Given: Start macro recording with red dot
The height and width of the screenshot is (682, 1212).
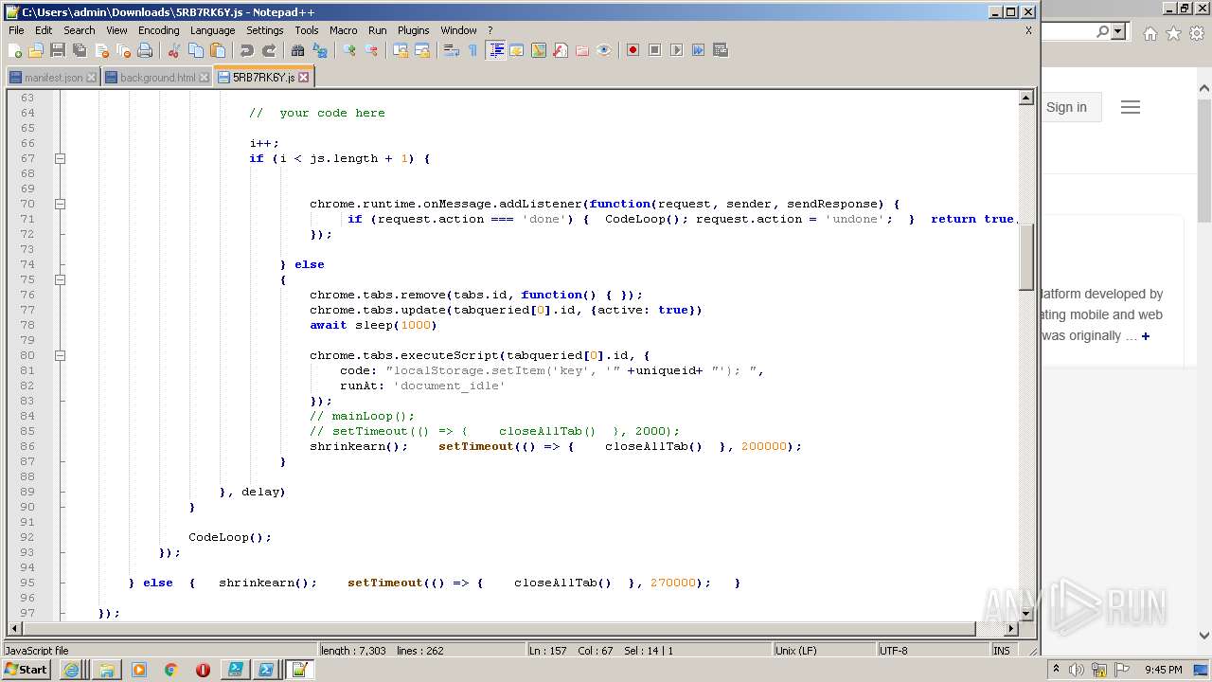Looking at the screenshot, I should click(x=633, y=50).
